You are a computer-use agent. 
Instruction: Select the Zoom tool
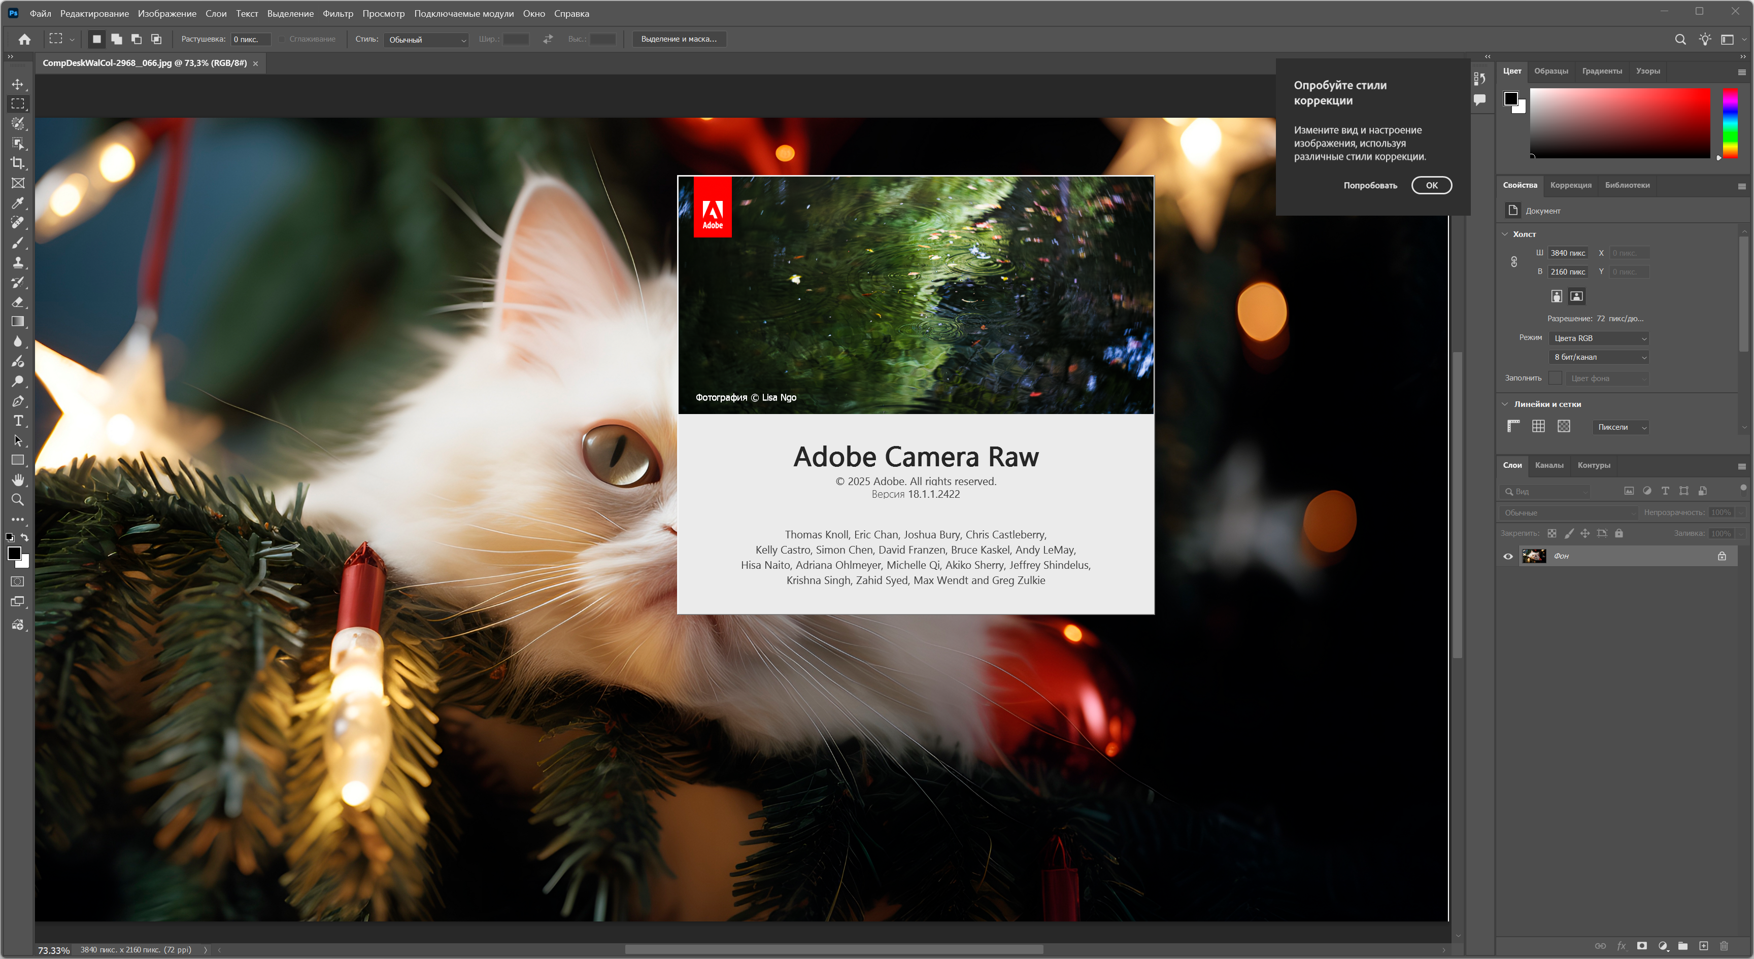[18, 500]
